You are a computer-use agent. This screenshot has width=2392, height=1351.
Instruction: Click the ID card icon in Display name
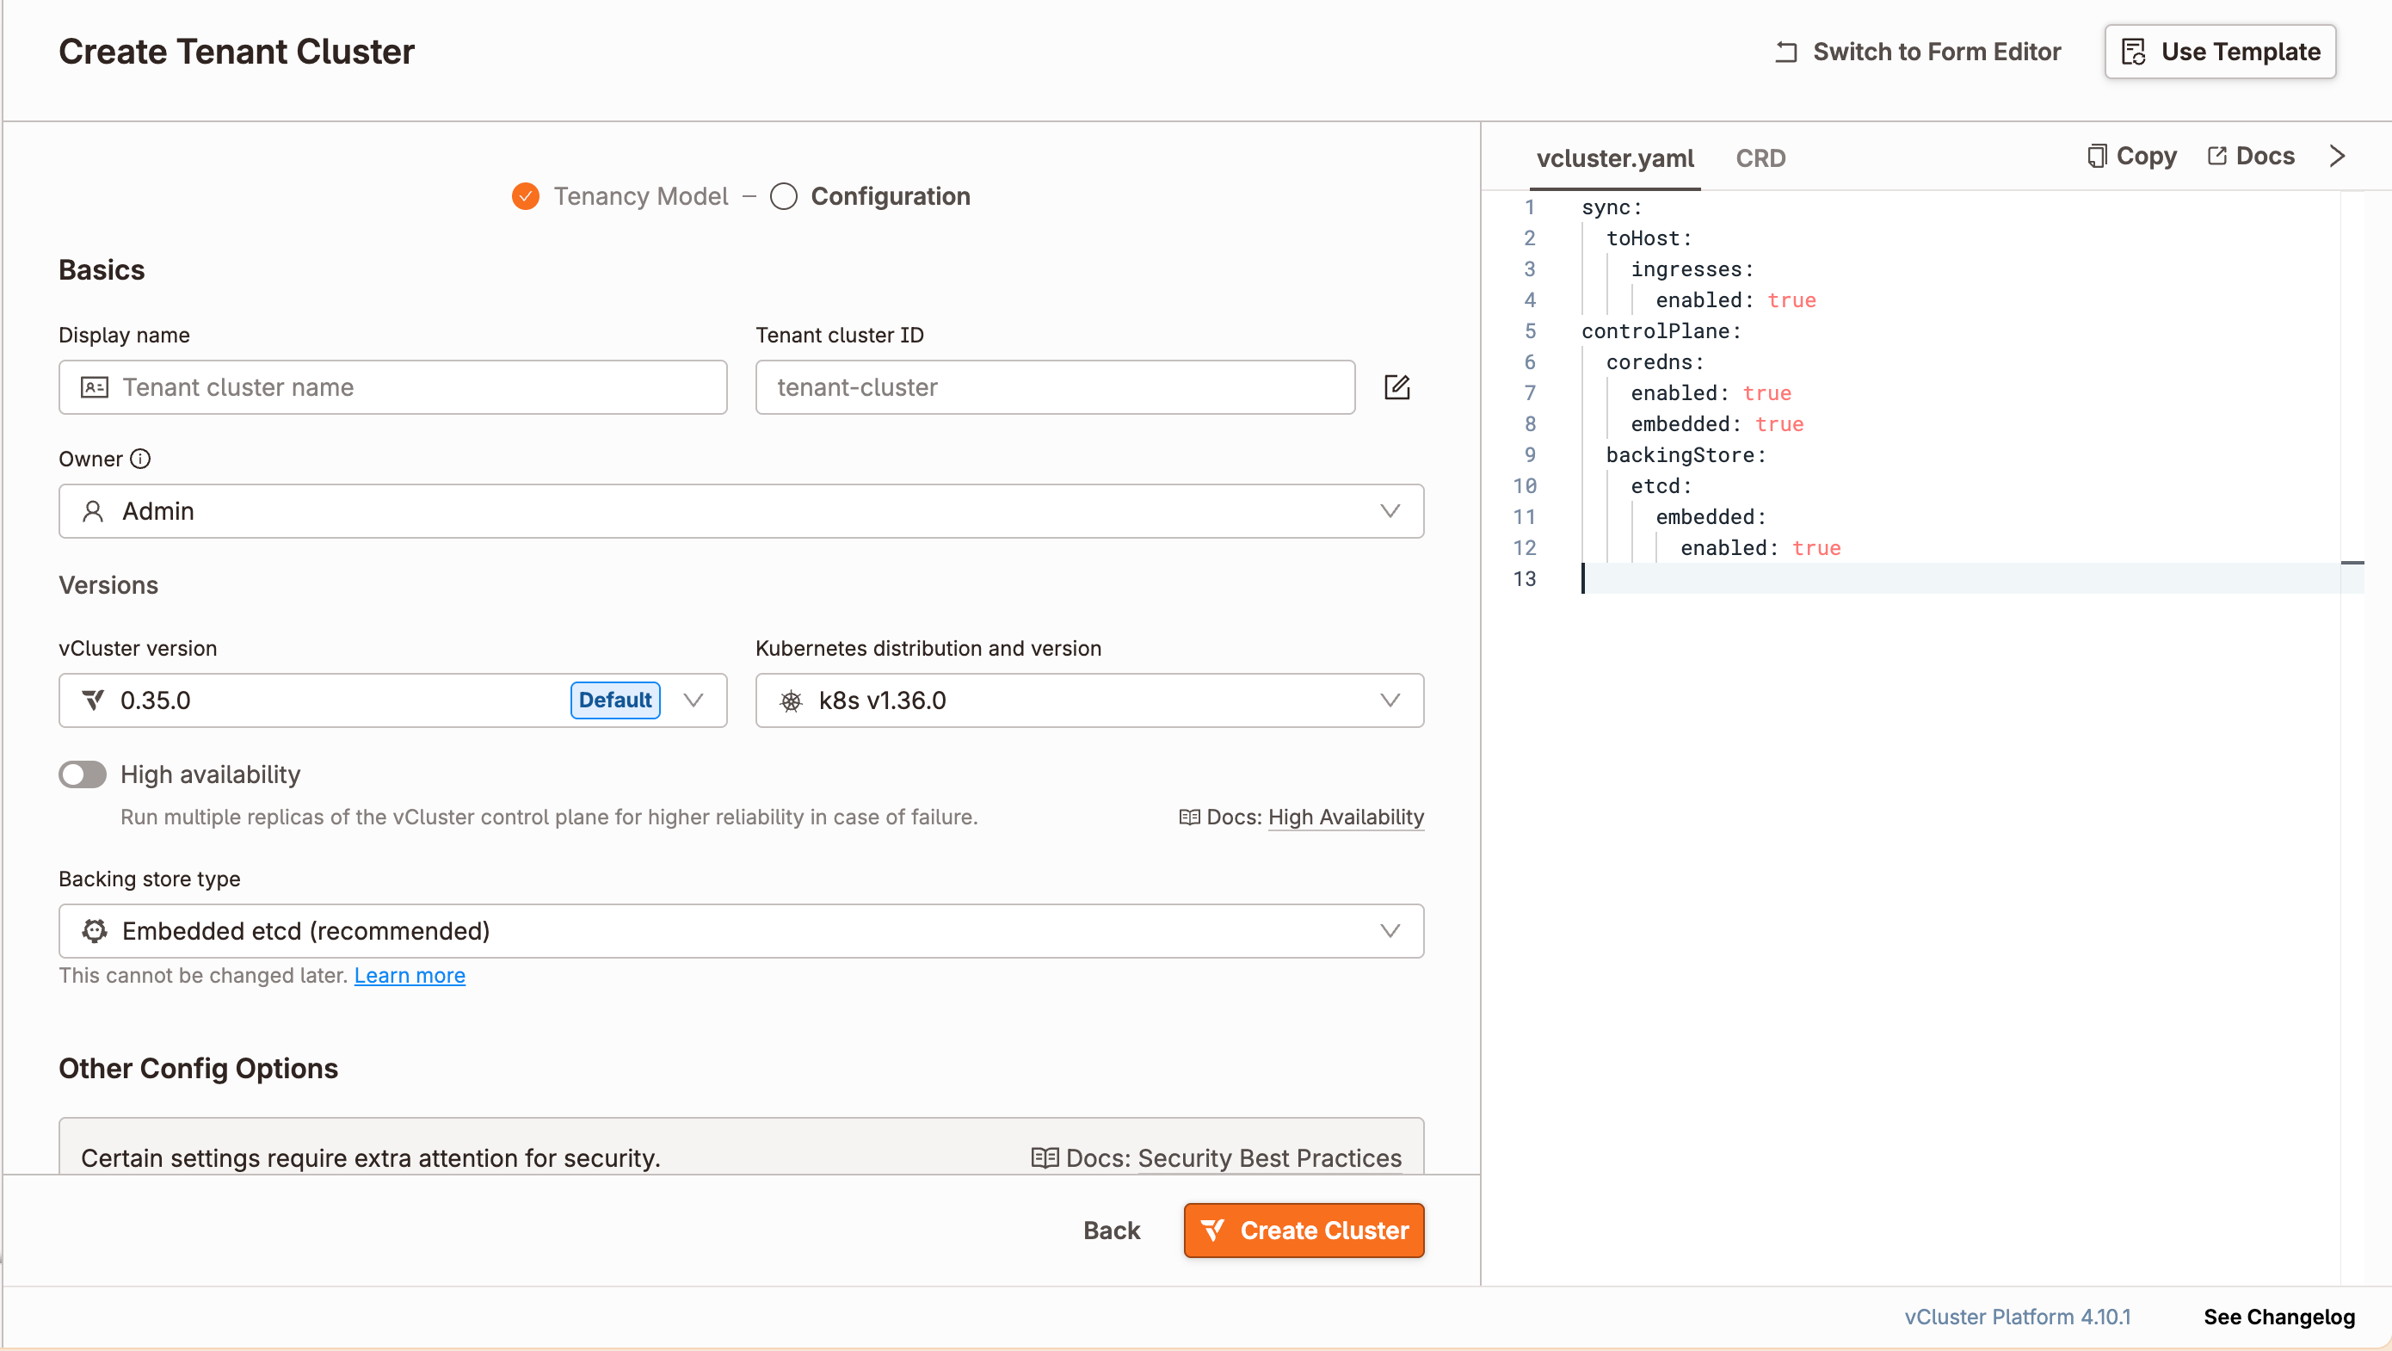point(95,387)
